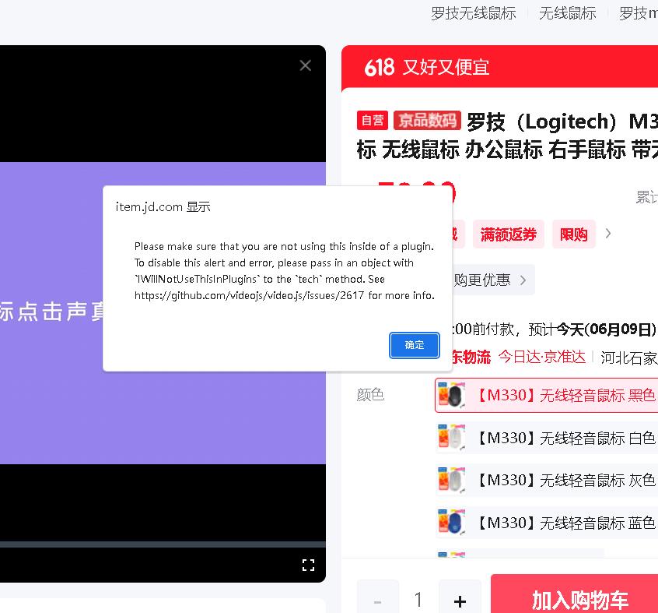Expand promotions with the chevron beside 限购
Screen dimensions: 658x613
click(608, 233)
